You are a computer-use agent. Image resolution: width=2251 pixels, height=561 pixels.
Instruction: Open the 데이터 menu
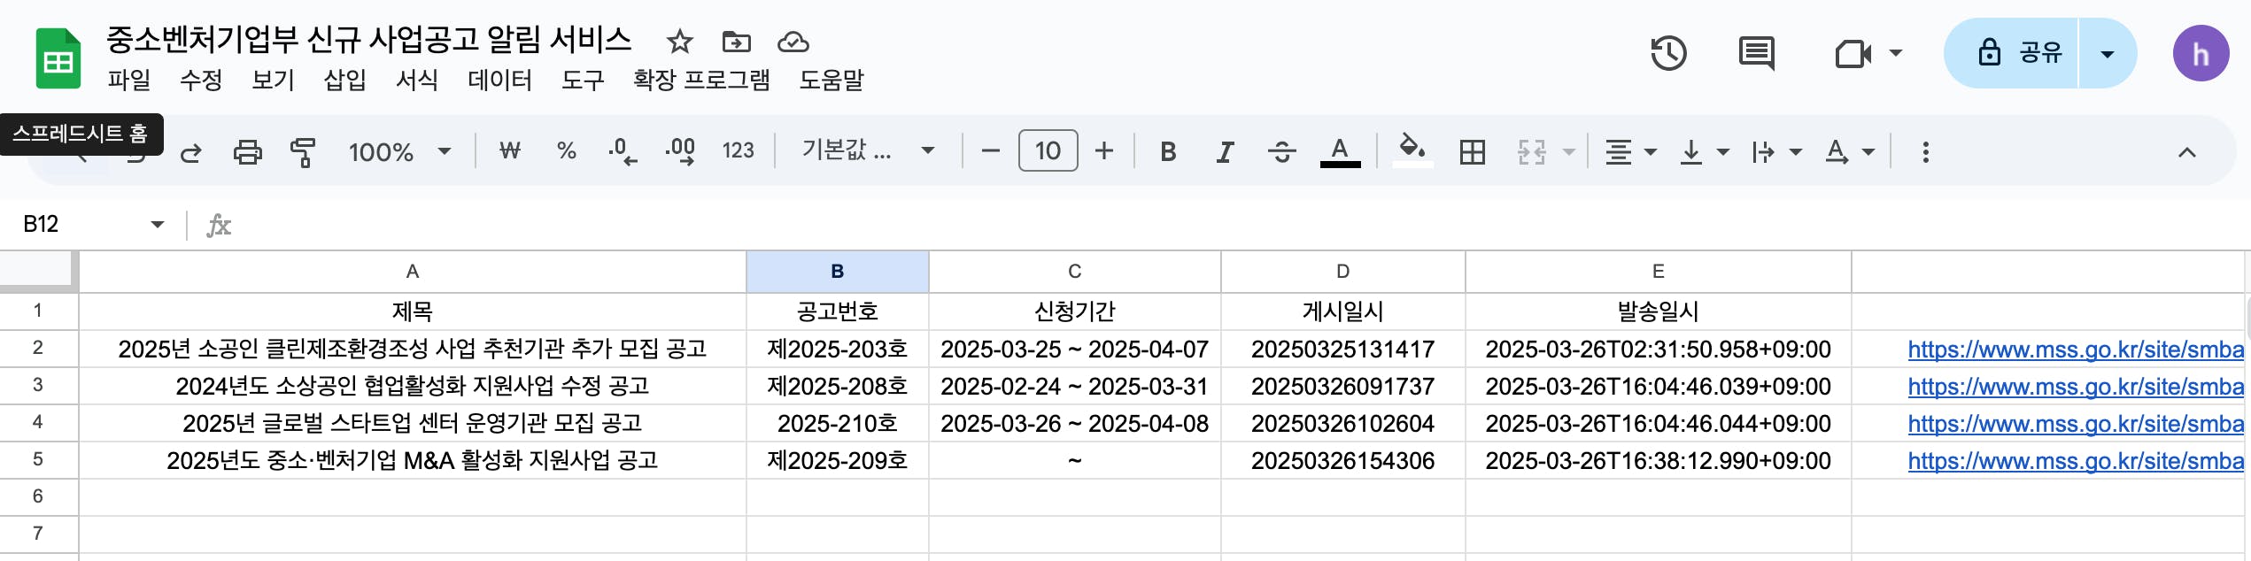tap(499, 81)
